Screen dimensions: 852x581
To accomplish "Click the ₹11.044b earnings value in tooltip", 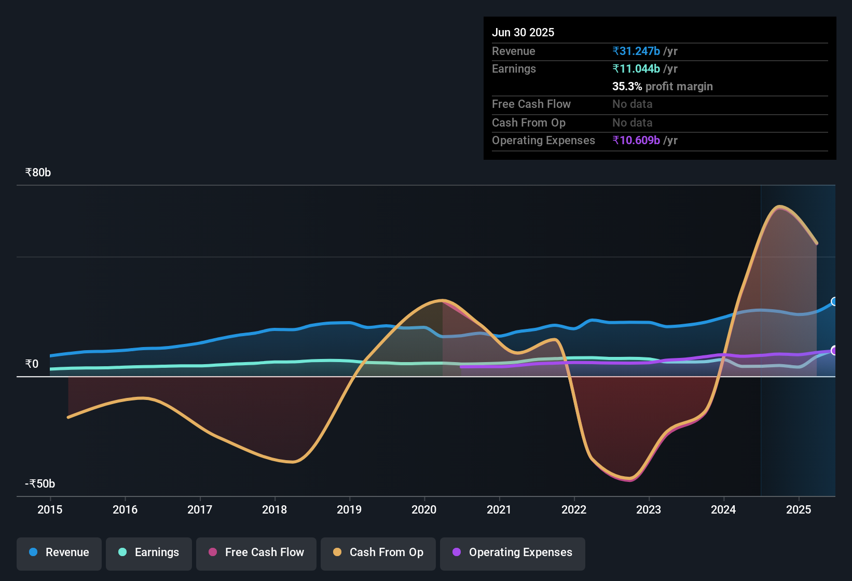I will point(636,69).
